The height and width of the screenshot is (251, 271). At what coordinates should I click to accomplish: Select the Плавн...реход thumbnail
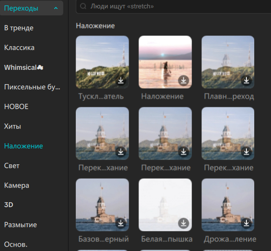pyautogui.click(x=228, y=62)
